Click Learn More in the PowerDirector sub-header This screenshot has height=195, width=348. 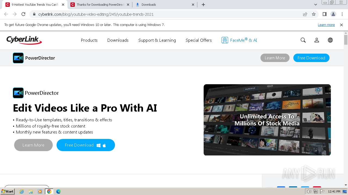pyautogui.click(x=275, y=58)
